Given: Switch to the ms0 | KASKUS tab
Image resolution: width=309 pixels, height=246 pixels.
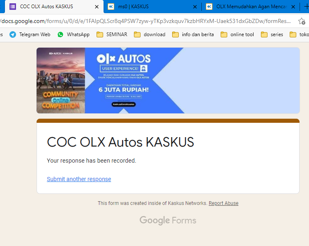Looking at the screenshot, I should (153, 7).
